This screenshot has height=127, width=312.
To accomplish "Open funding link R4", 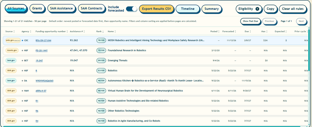I will coord(37,121).
